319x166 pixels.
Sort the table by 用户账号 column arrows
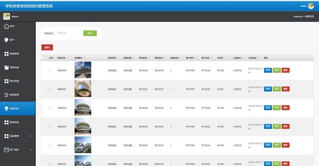pos(196,58)
